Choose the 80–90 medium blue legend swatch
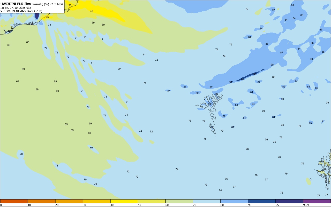The width and height of the screenshot is (331, 207). (x=234, y=201)
